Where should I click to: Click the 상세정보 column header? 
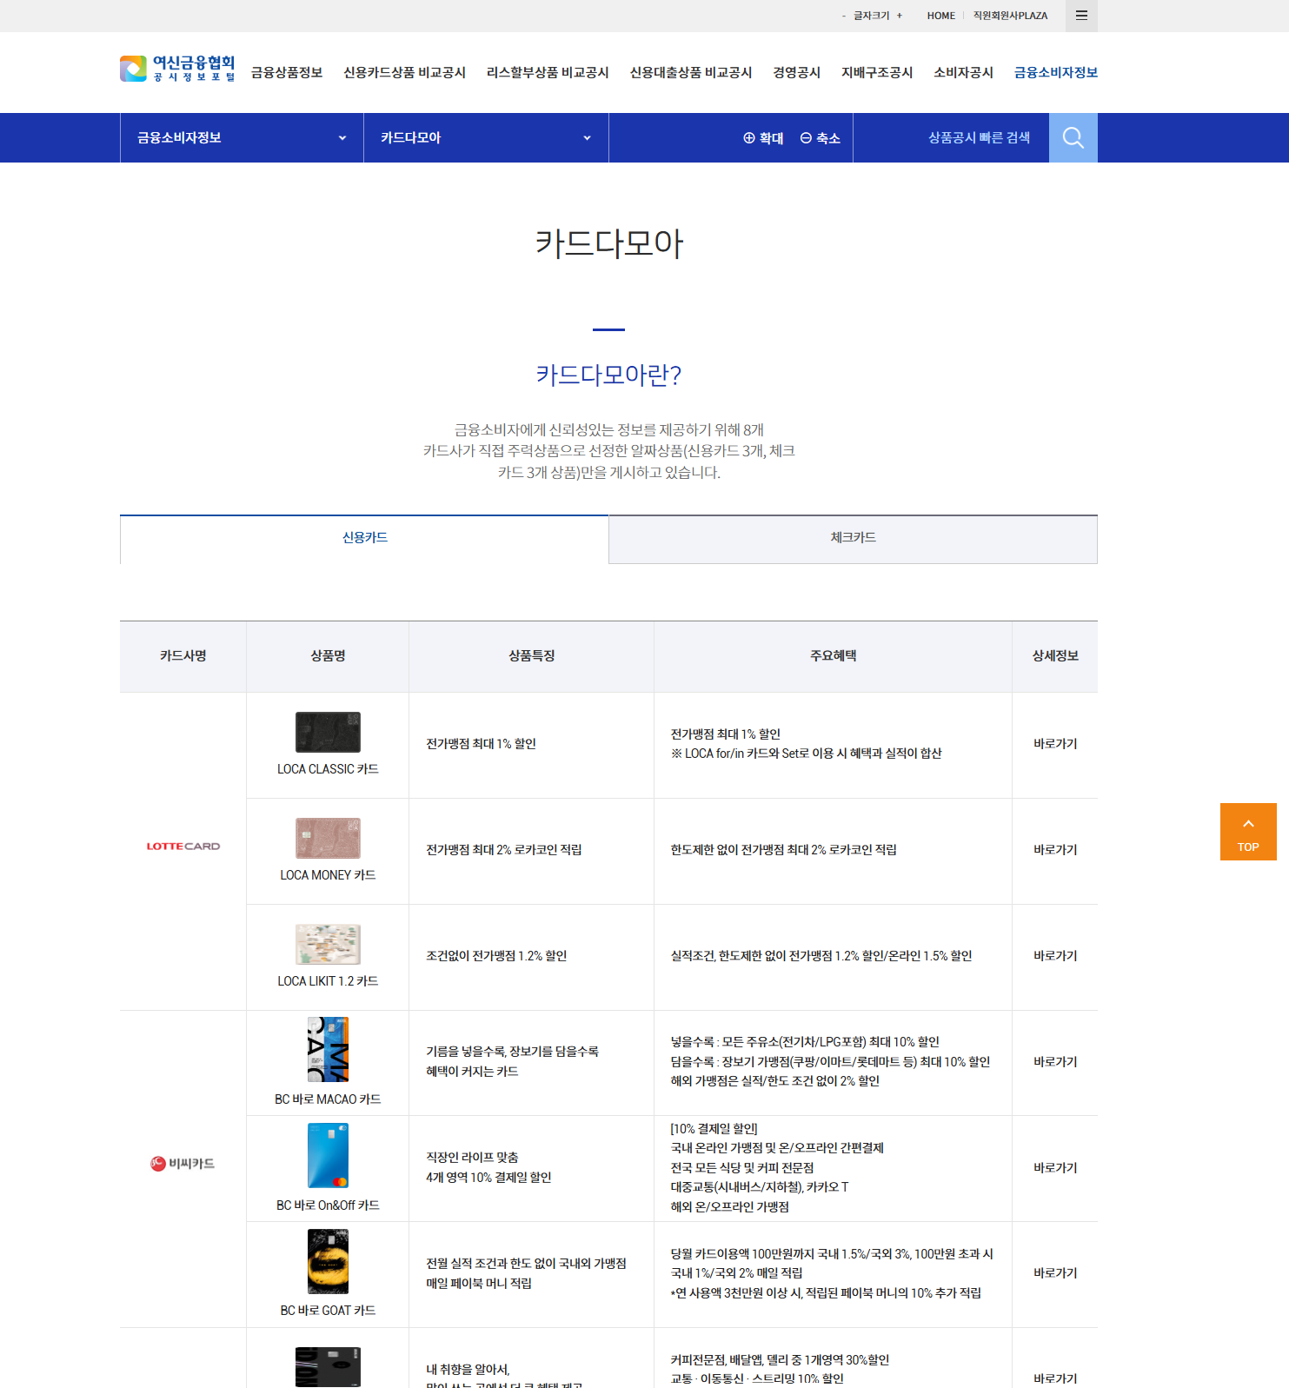(x=1055, y=656)
